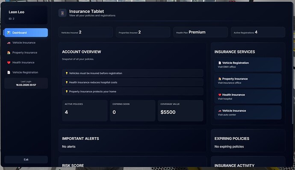The height and width of the screenshot is (170, 295).
Task: Click the document icon beside Vehicle Registration in sidebar
Action: pyautogui.click(x=9, y=72)
